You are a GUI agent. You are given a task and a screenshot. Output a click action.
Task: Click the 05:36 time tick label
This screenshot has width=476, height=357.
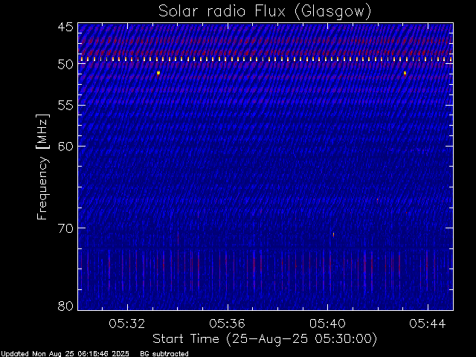(227, 324)
